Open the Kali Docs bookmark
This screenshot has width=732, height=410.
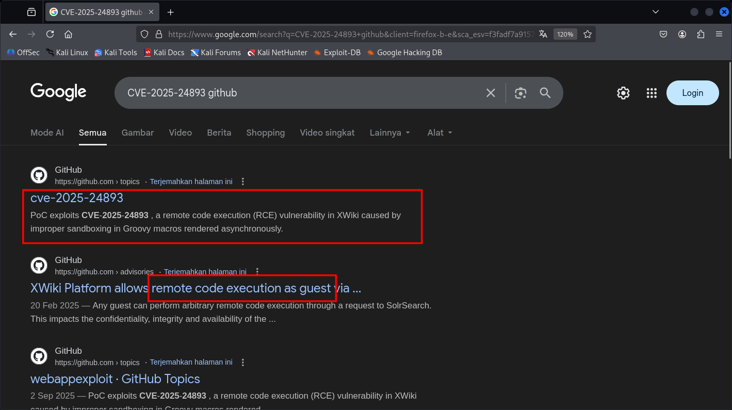pos(164,53)
